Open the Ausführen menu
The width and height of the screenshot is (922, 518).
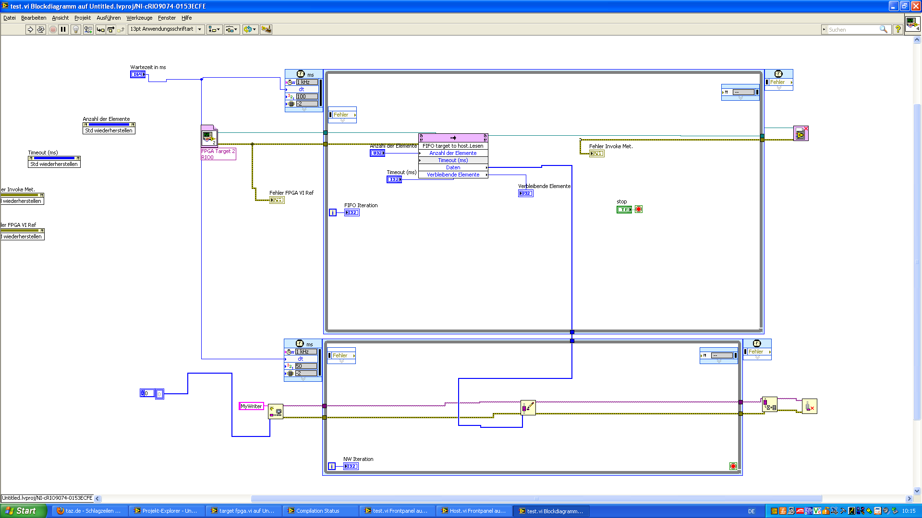[109, 18]
